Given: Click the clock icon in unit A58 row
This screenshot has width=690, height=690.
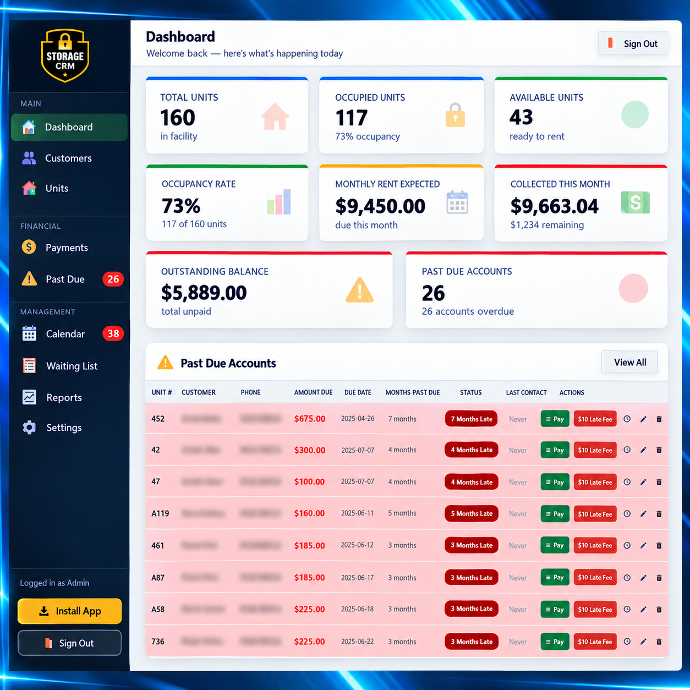Looking at the screenshot, I should pyautogui.click(x=627, y=610).
